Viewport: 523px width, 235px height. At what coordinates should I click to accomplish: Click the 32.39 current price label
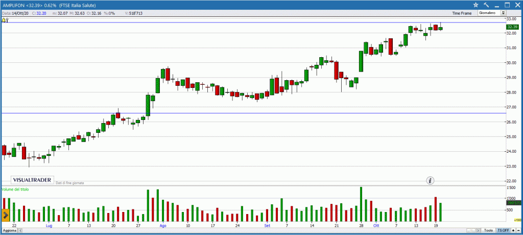click(512, 27)
